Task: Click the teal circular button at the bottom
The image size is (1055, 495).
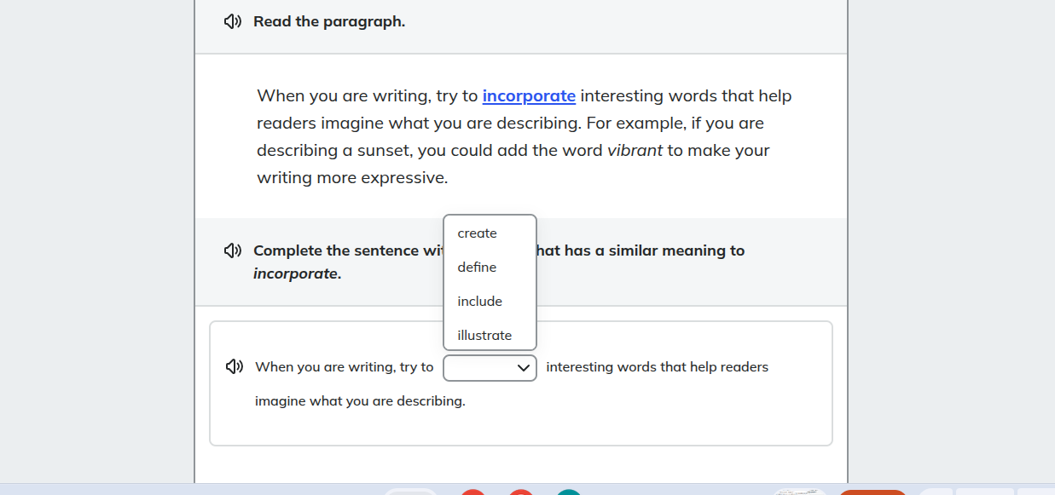Action: click(x=567, y=492)
